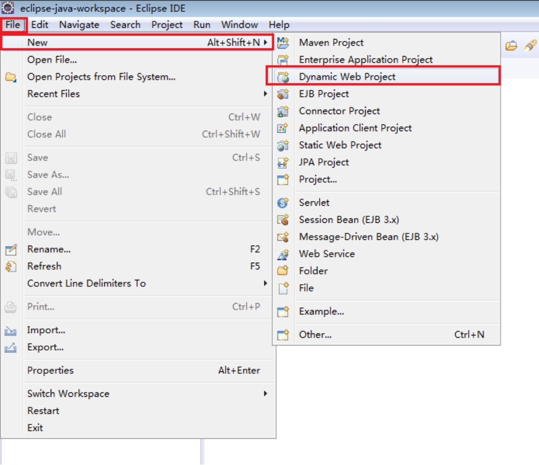Click the Example... wizard icon

(x=283, y=311)
